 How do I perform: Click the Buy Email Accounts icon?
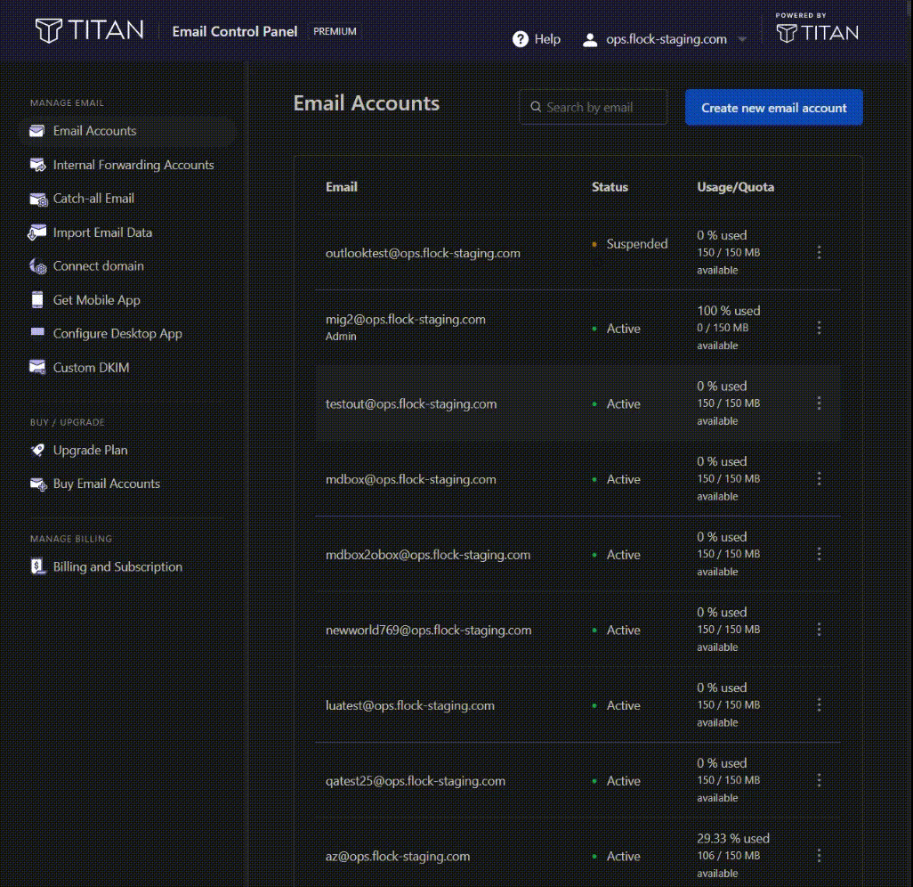[38, 484]
